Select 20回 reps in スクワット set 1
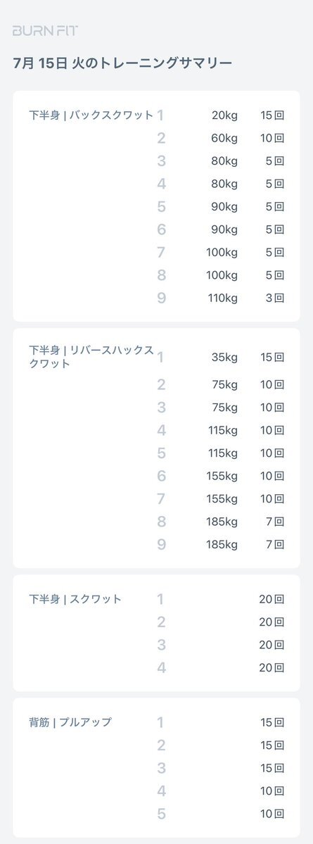The image size is (313, 844). [272, 599]
